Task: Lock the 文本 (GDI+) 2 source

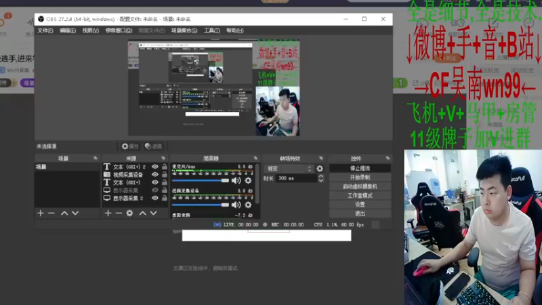Action: click(165, 167)
